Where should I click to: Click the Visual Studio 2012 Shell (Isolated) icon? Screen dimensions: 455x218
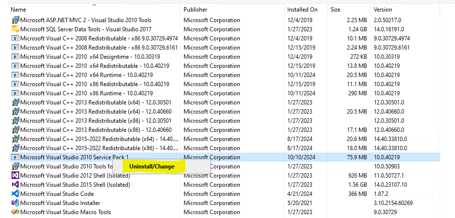(x=15, y=176)
